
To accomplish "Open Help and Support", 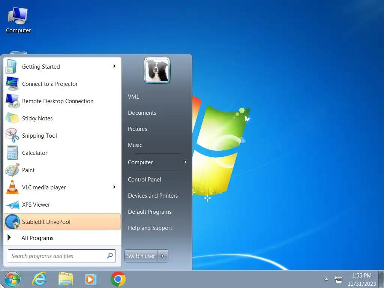I will point(150,228).
